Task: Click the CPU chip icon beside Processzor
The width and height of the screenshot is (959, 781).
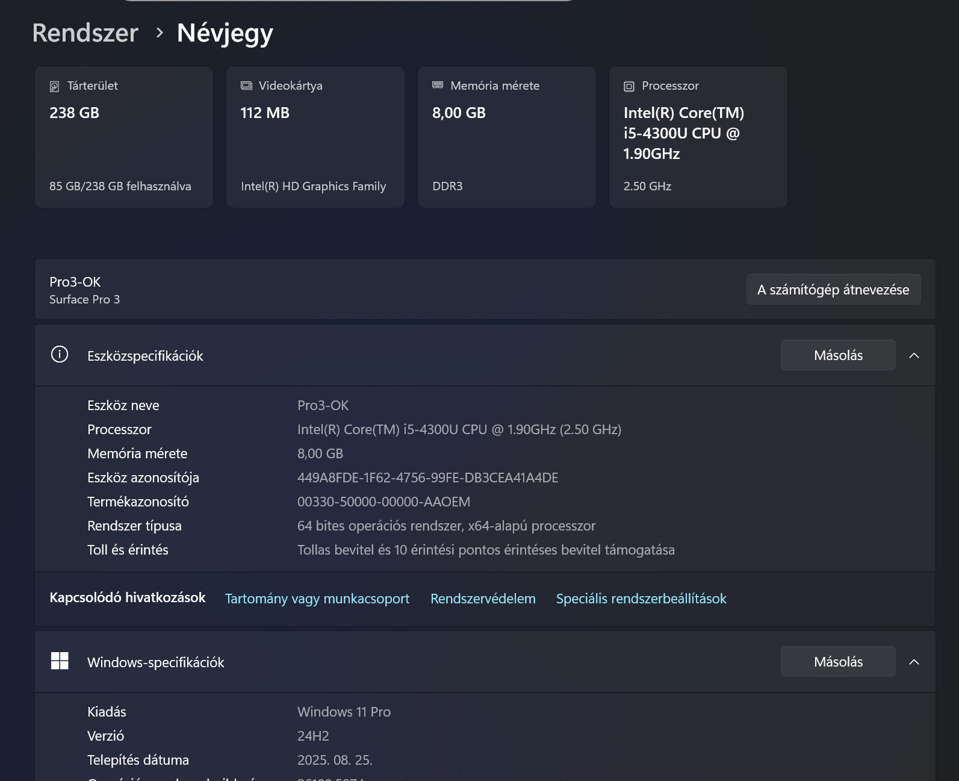Action: [x=629, y=86]
